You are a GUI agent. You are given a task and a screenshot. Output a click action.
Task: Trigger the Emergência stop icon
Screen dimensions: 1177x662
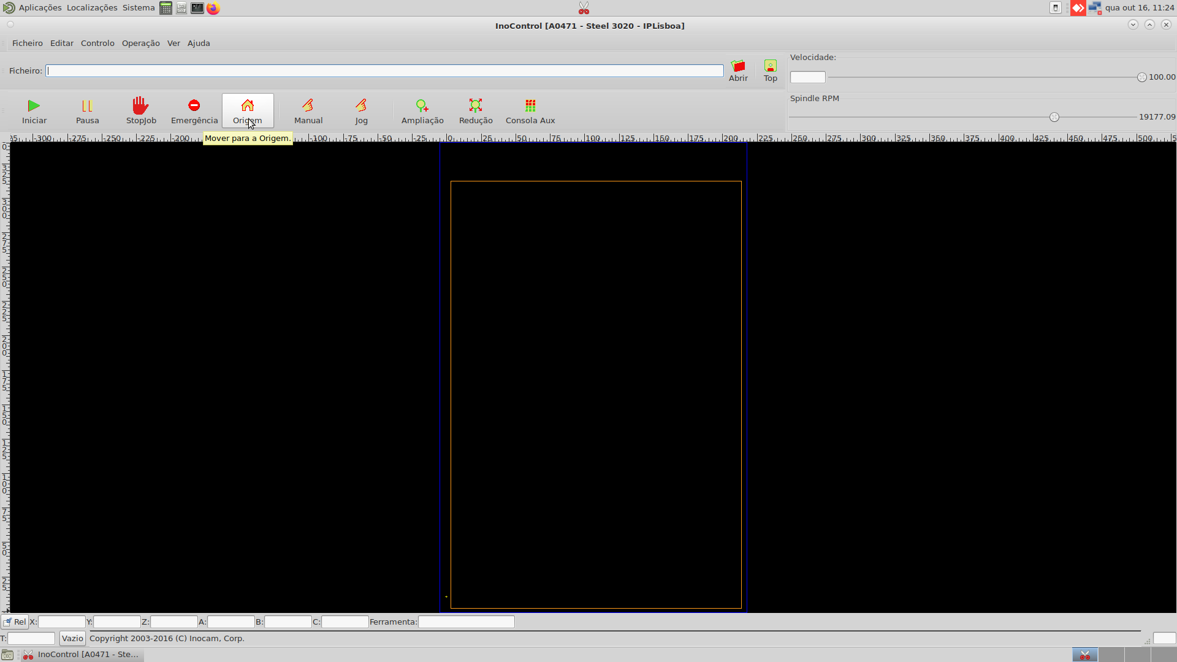click(194, 105)
